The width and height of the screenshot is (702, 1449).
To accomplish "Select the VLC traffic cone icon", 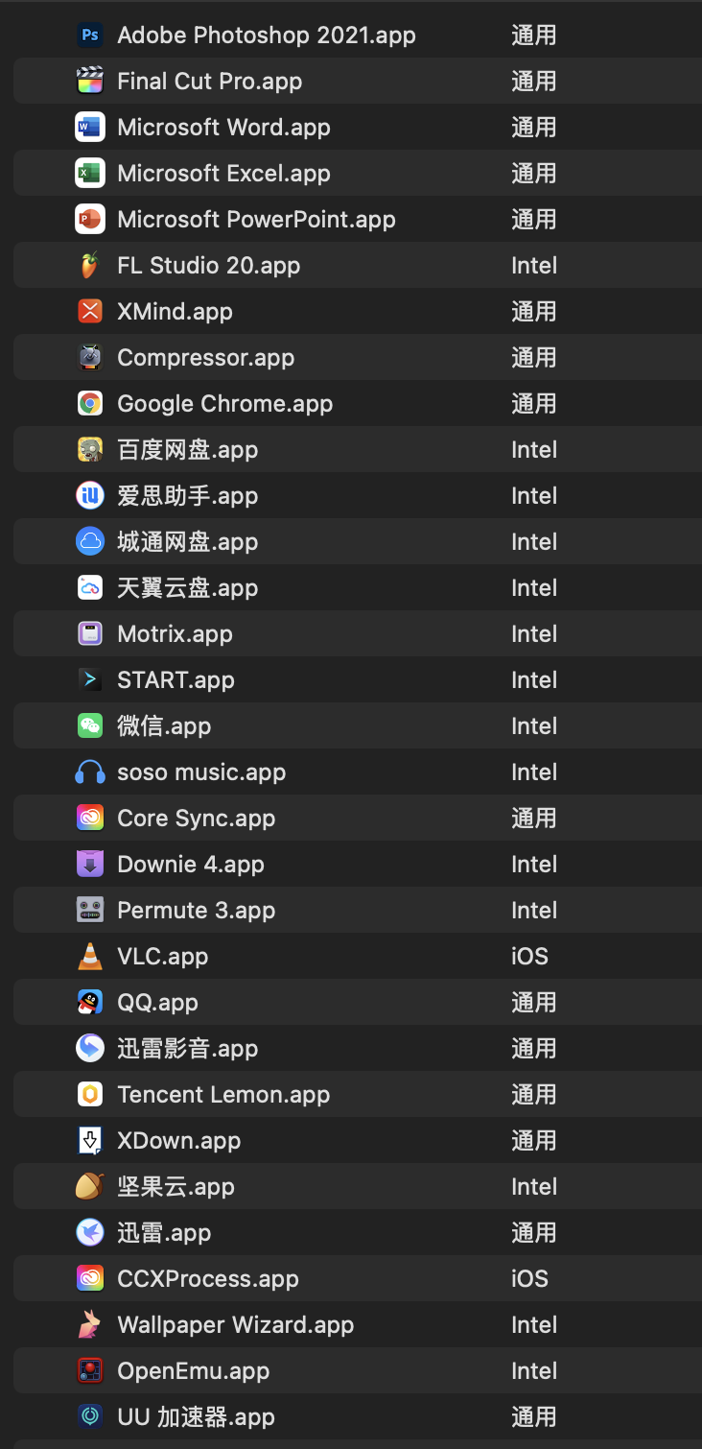I will click(89, 957).
